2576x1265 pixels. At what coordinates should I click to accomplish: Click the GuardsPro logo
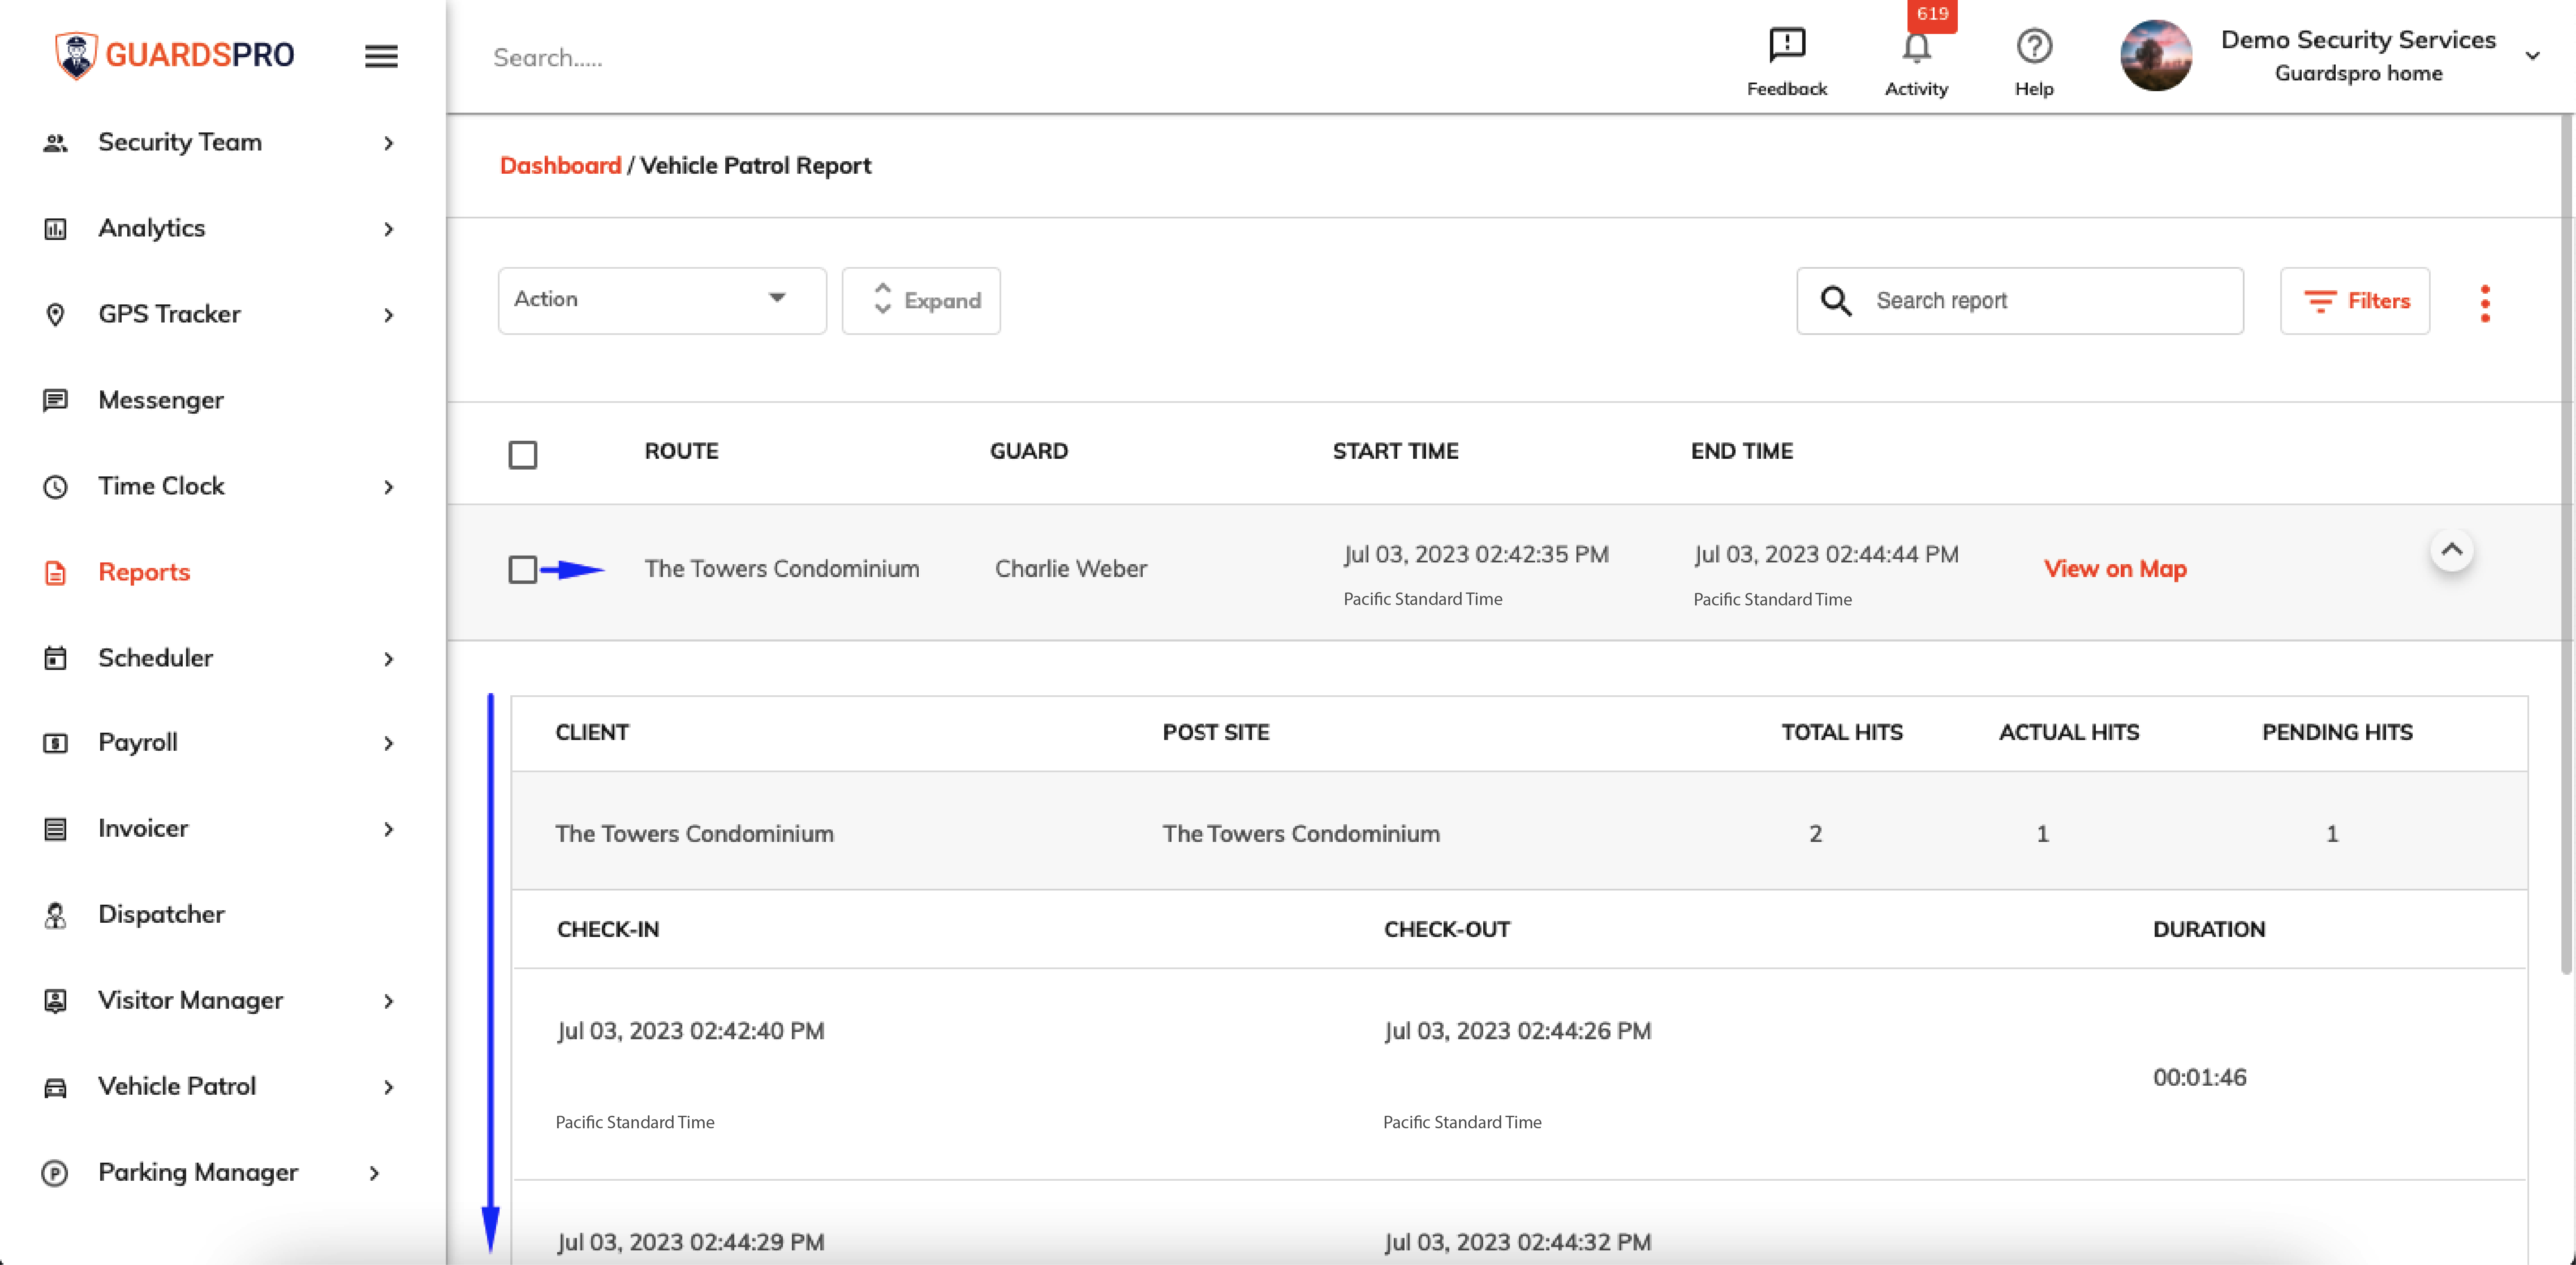coord(175,55)
